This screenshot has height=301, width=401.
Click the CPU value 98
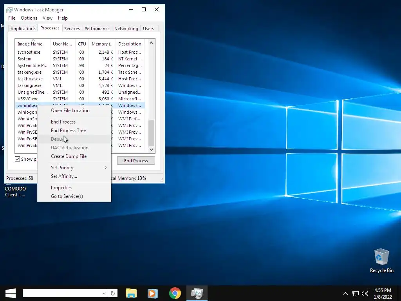(81, 65)
